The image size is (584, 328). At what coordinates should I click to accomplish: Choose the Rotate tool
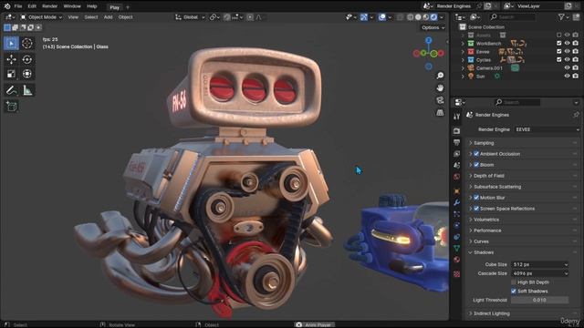tap(26, 59)
